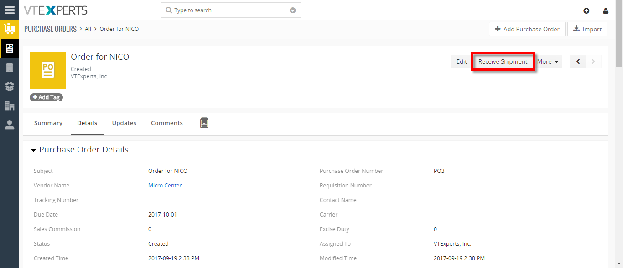Open the user profile icon
Image resolution: width=623 pixels, height=268 pixels.
[x=606, y=10]
